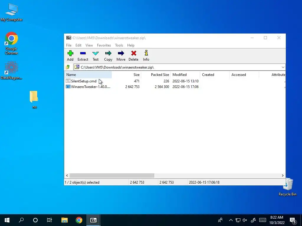Open the notification center icon

[x=293, y=220]
